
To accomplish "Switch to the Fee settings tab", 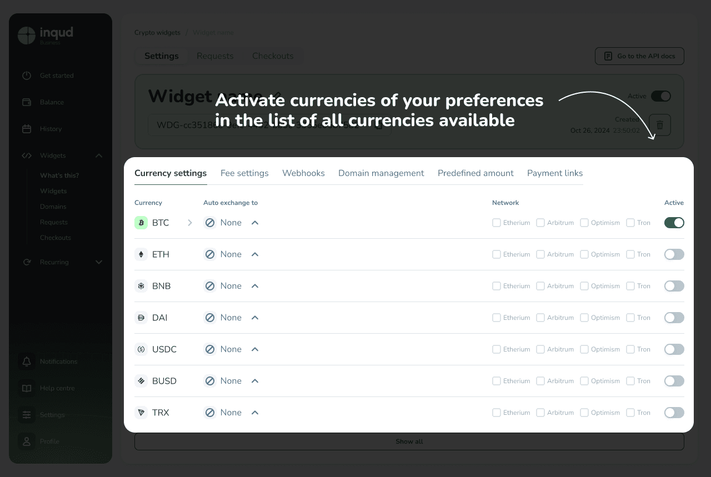I will point(244,173).
